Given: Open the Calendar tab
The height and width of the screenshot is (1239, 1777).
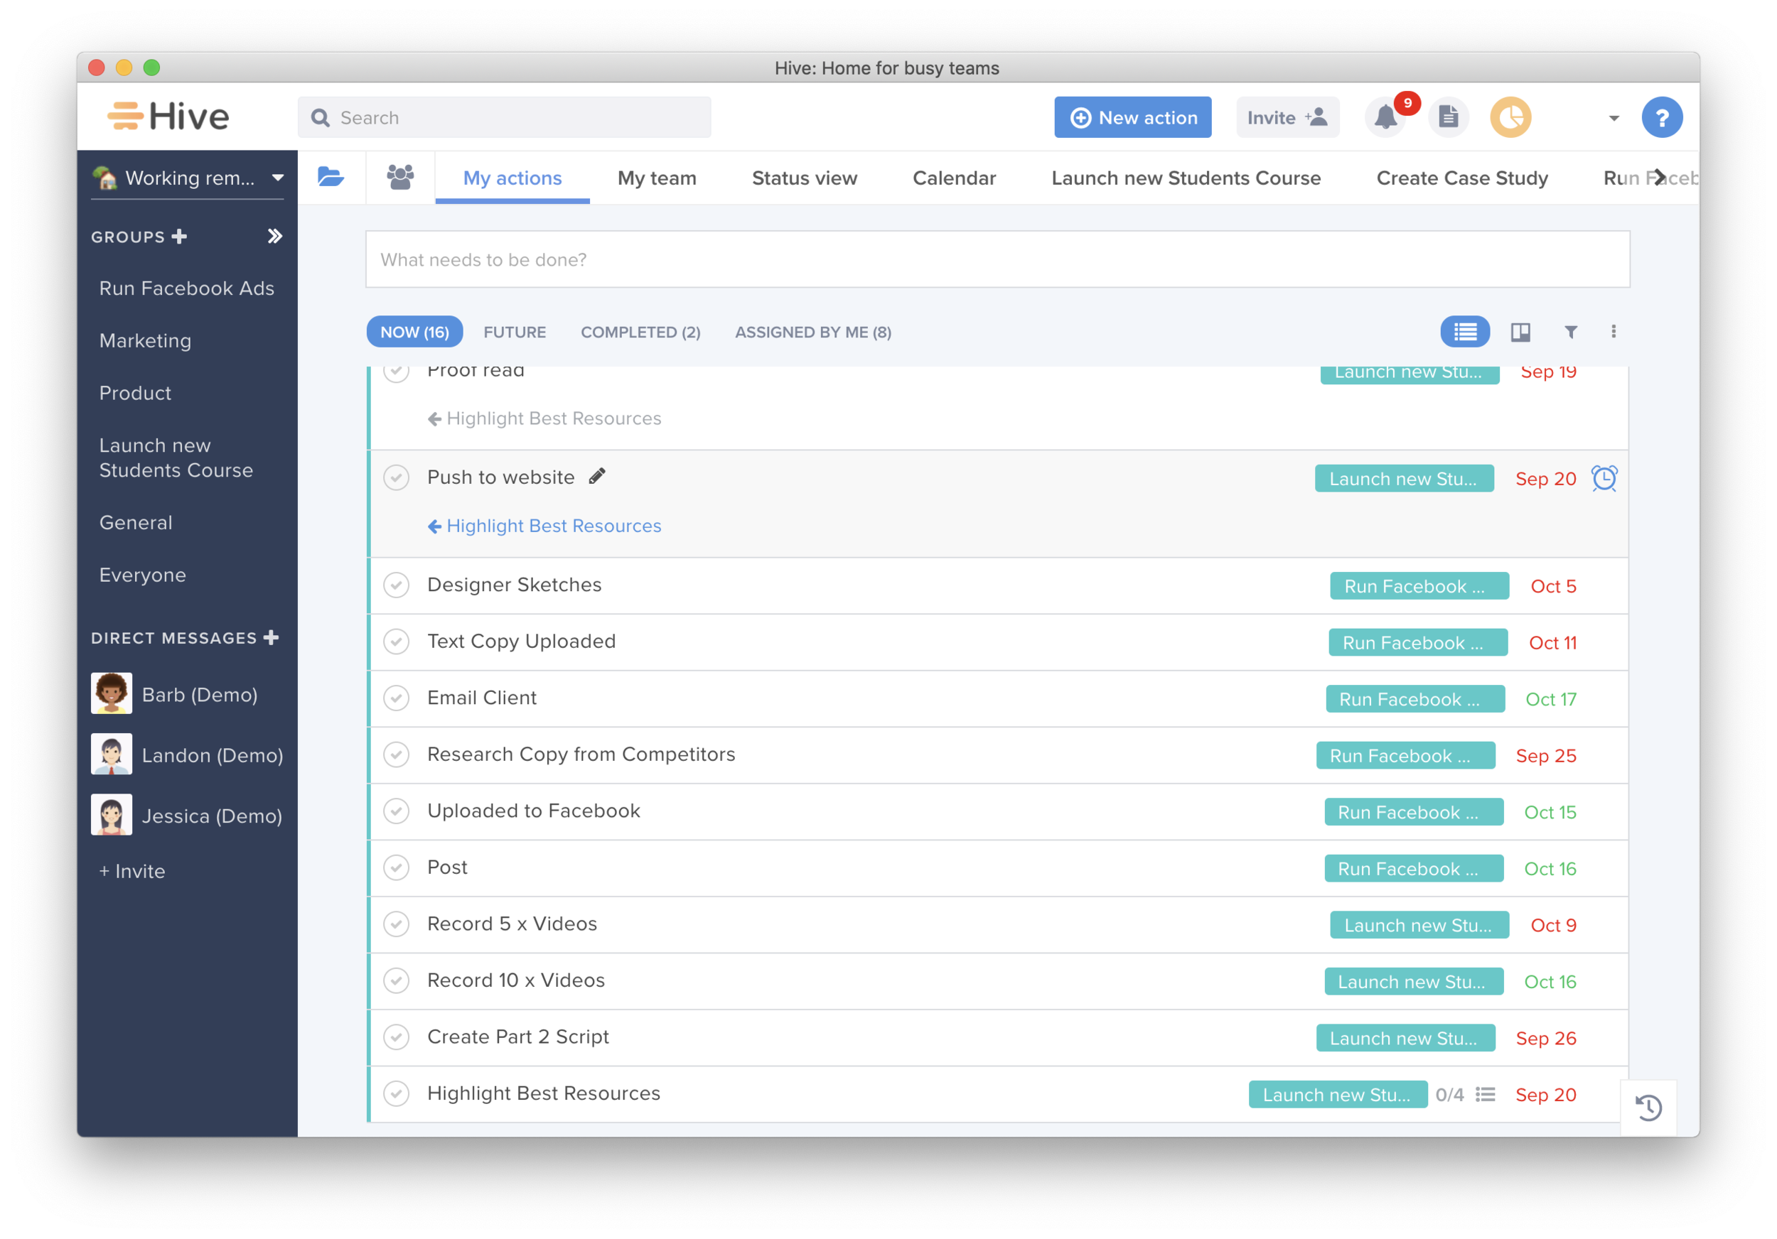Looking at the screenshot, I should (953, 178).
